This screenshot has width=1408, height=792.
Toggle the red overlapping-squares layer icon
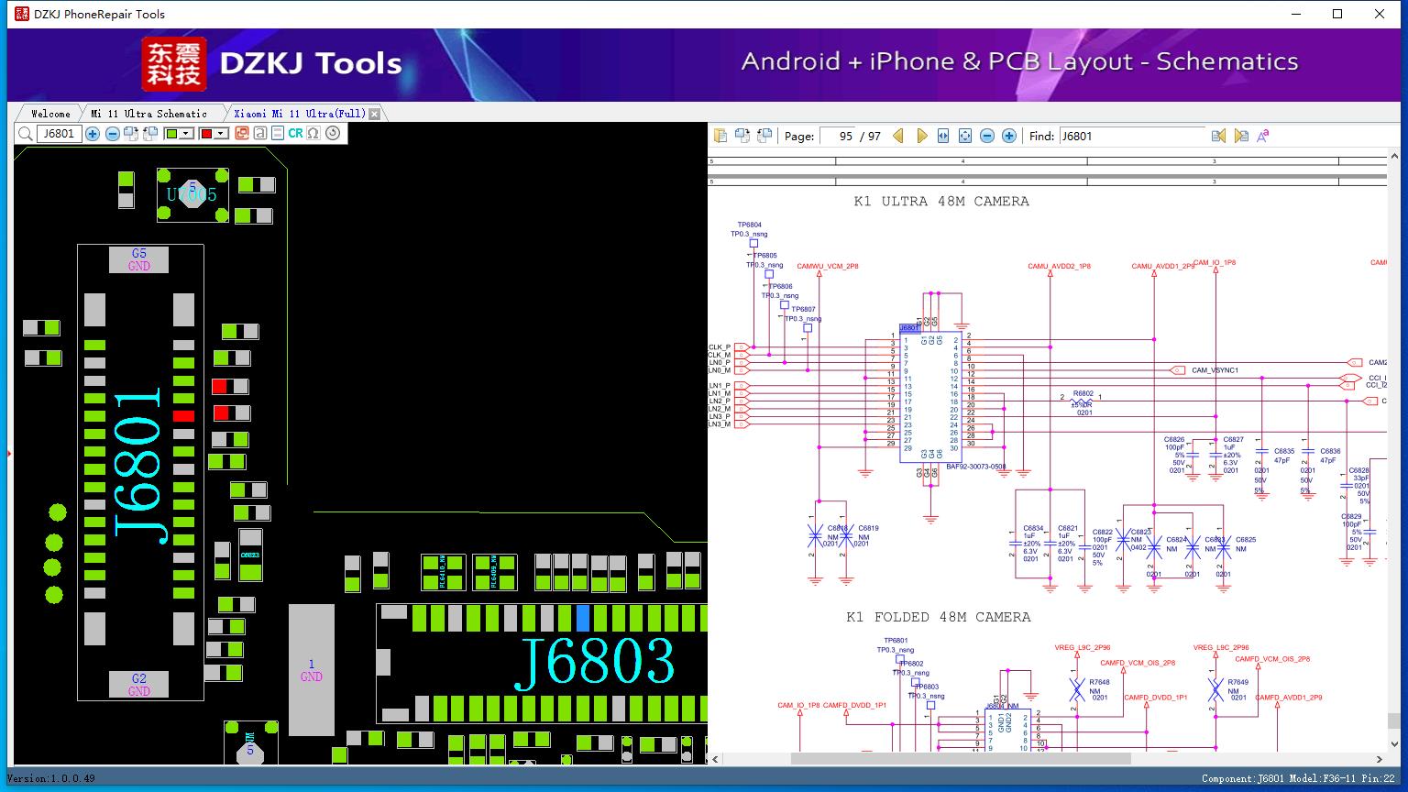coord(242,134)
